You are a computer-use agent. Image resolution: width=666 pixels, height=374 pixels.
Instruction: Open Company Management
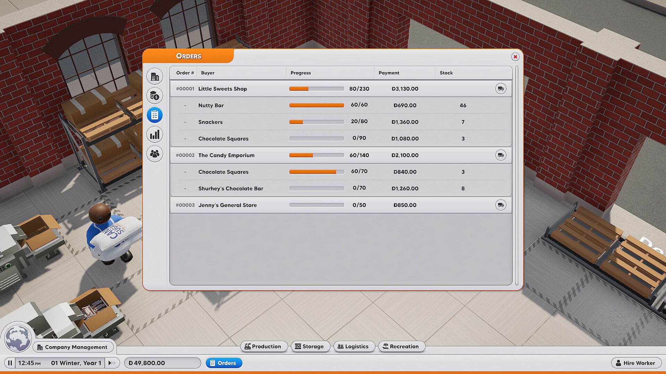tap(72, 347)
